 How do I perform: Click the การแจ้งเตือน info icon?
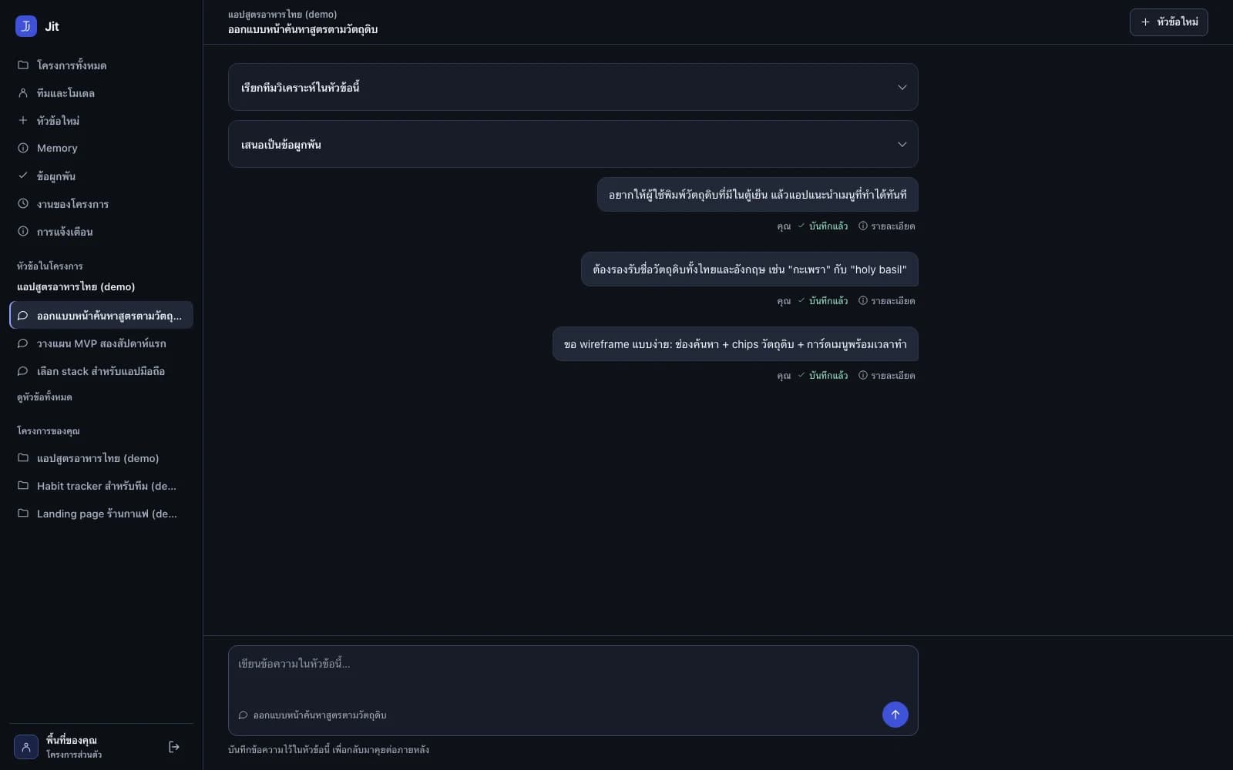tap(23, 232)
